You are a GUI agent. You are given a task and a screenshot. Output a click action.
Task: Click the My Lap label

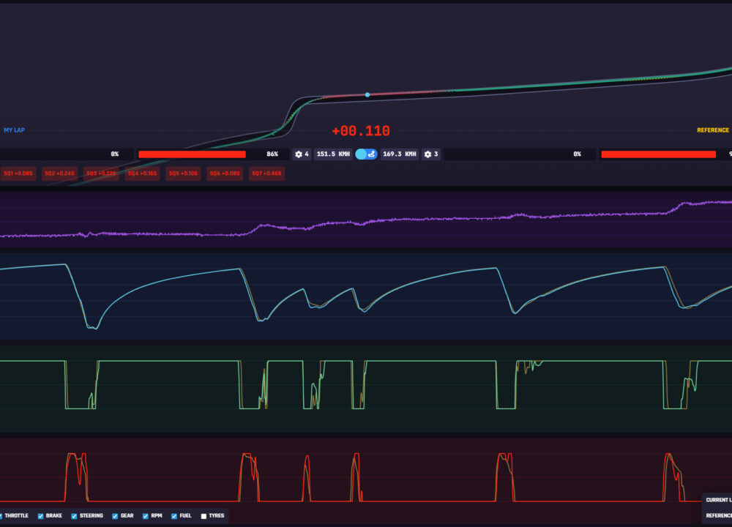pyautogui.click(x=14, y=130)
